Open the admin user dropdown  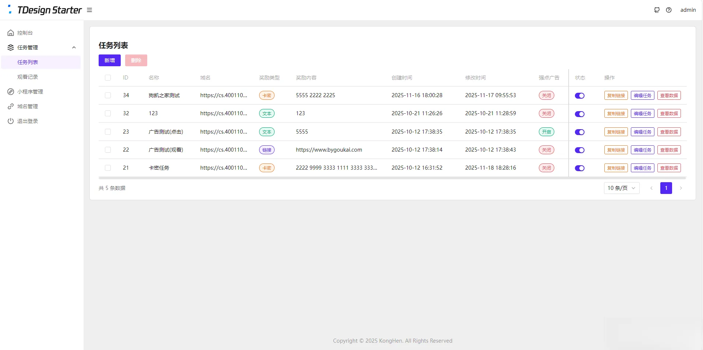click(688, 10)
